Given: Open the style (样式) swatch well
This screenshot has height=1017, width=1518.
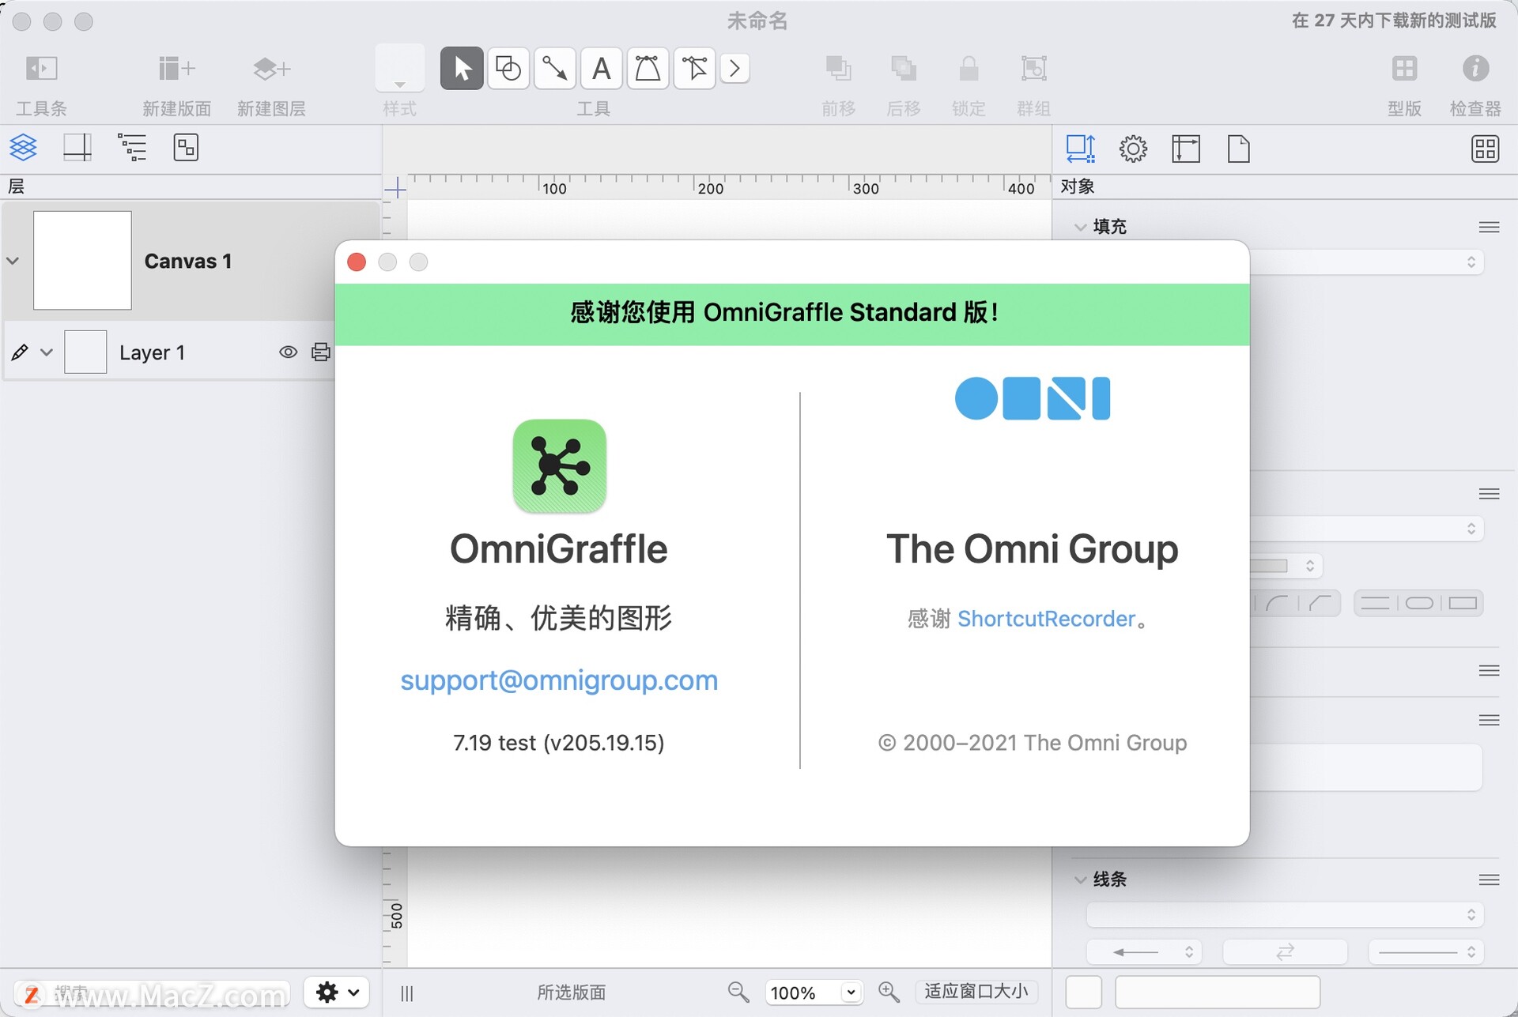Looking at the screenshot, I should (x=400, y=69).
